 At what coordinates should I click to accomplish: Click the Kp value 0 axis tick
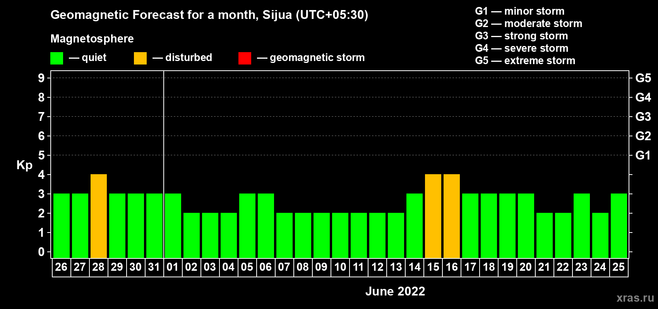point(41,252)
